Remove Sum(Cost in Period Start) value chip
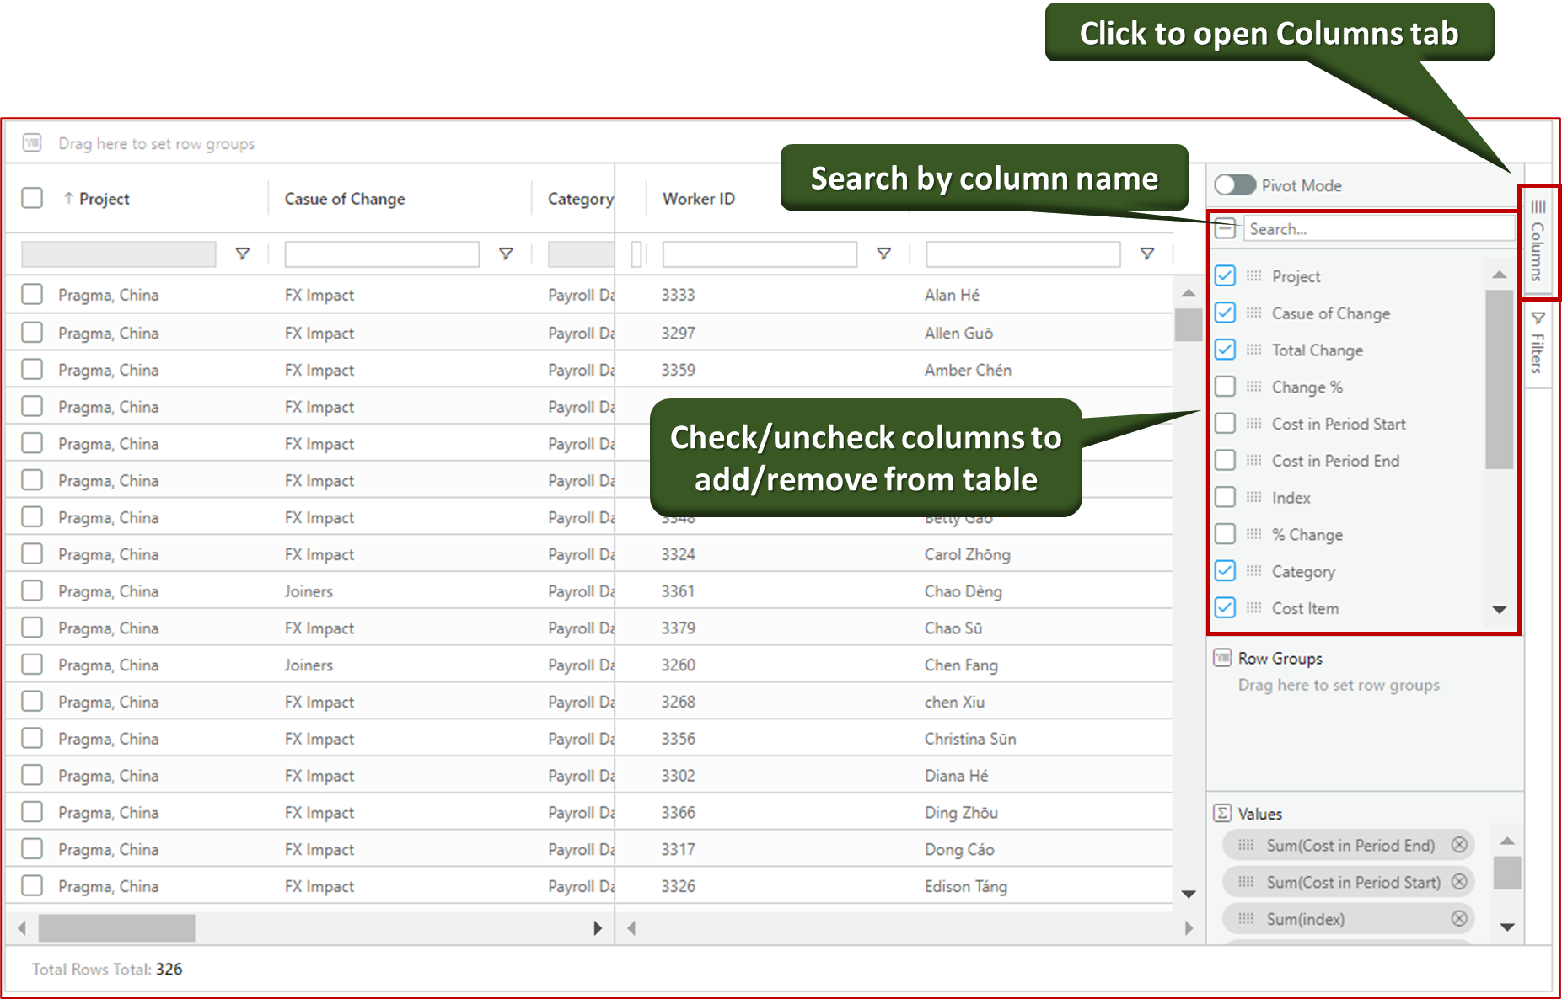The height and width of the screenshot is (999, 1562). tap(1459, 882)
